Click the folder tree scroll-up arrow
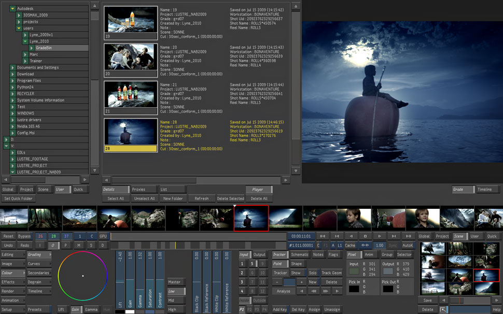This screenshot has height=314, width=503. (94, 6)
